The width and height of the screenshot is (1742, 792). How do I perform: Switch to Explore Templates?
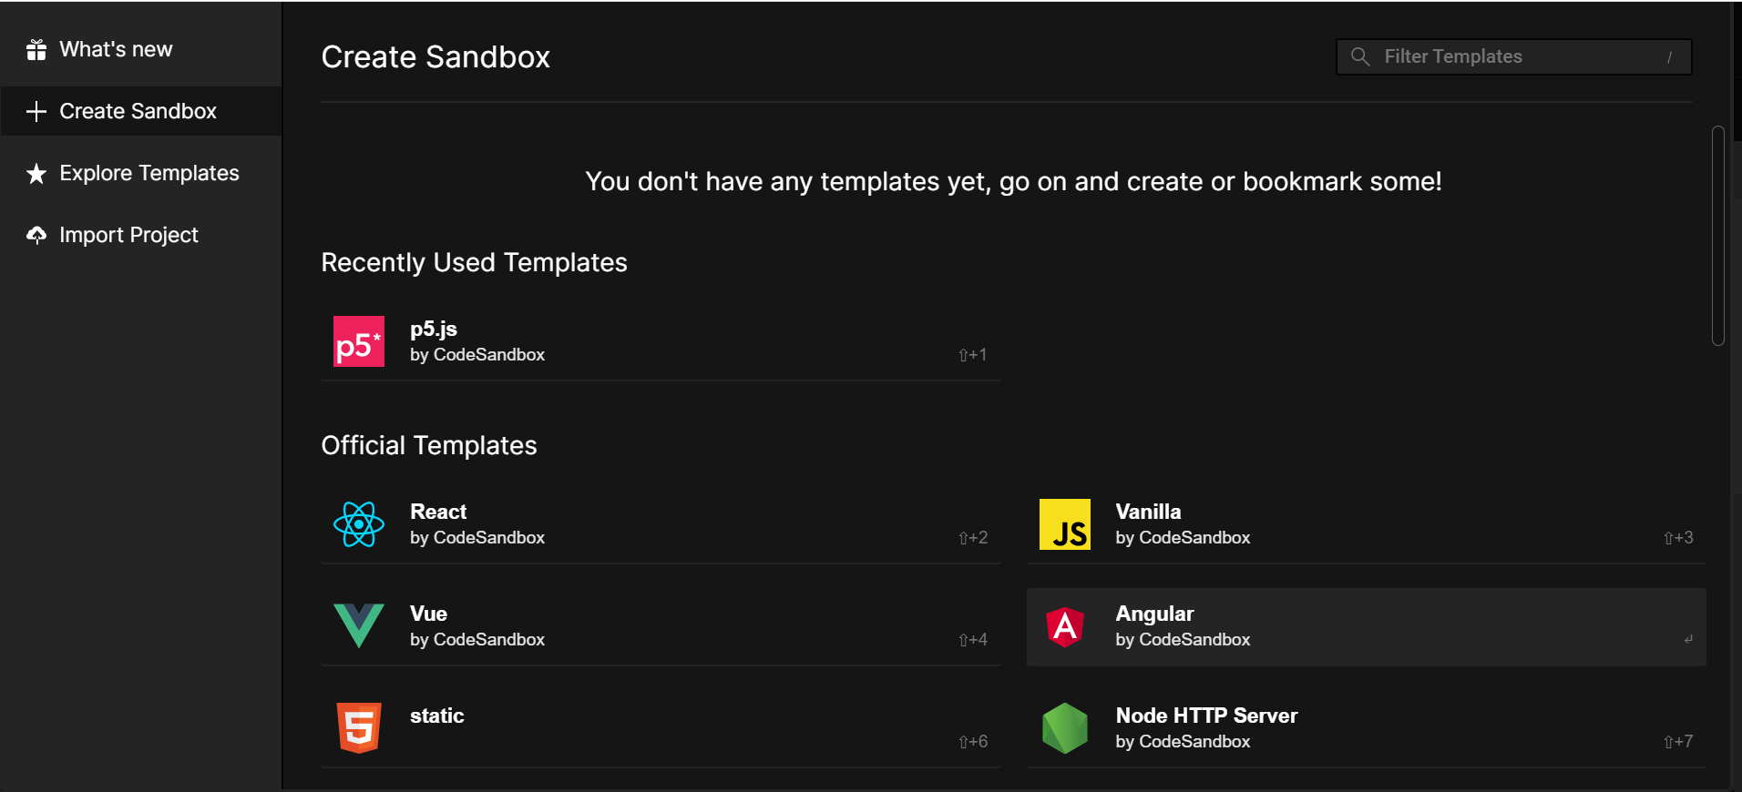[149, 173]
